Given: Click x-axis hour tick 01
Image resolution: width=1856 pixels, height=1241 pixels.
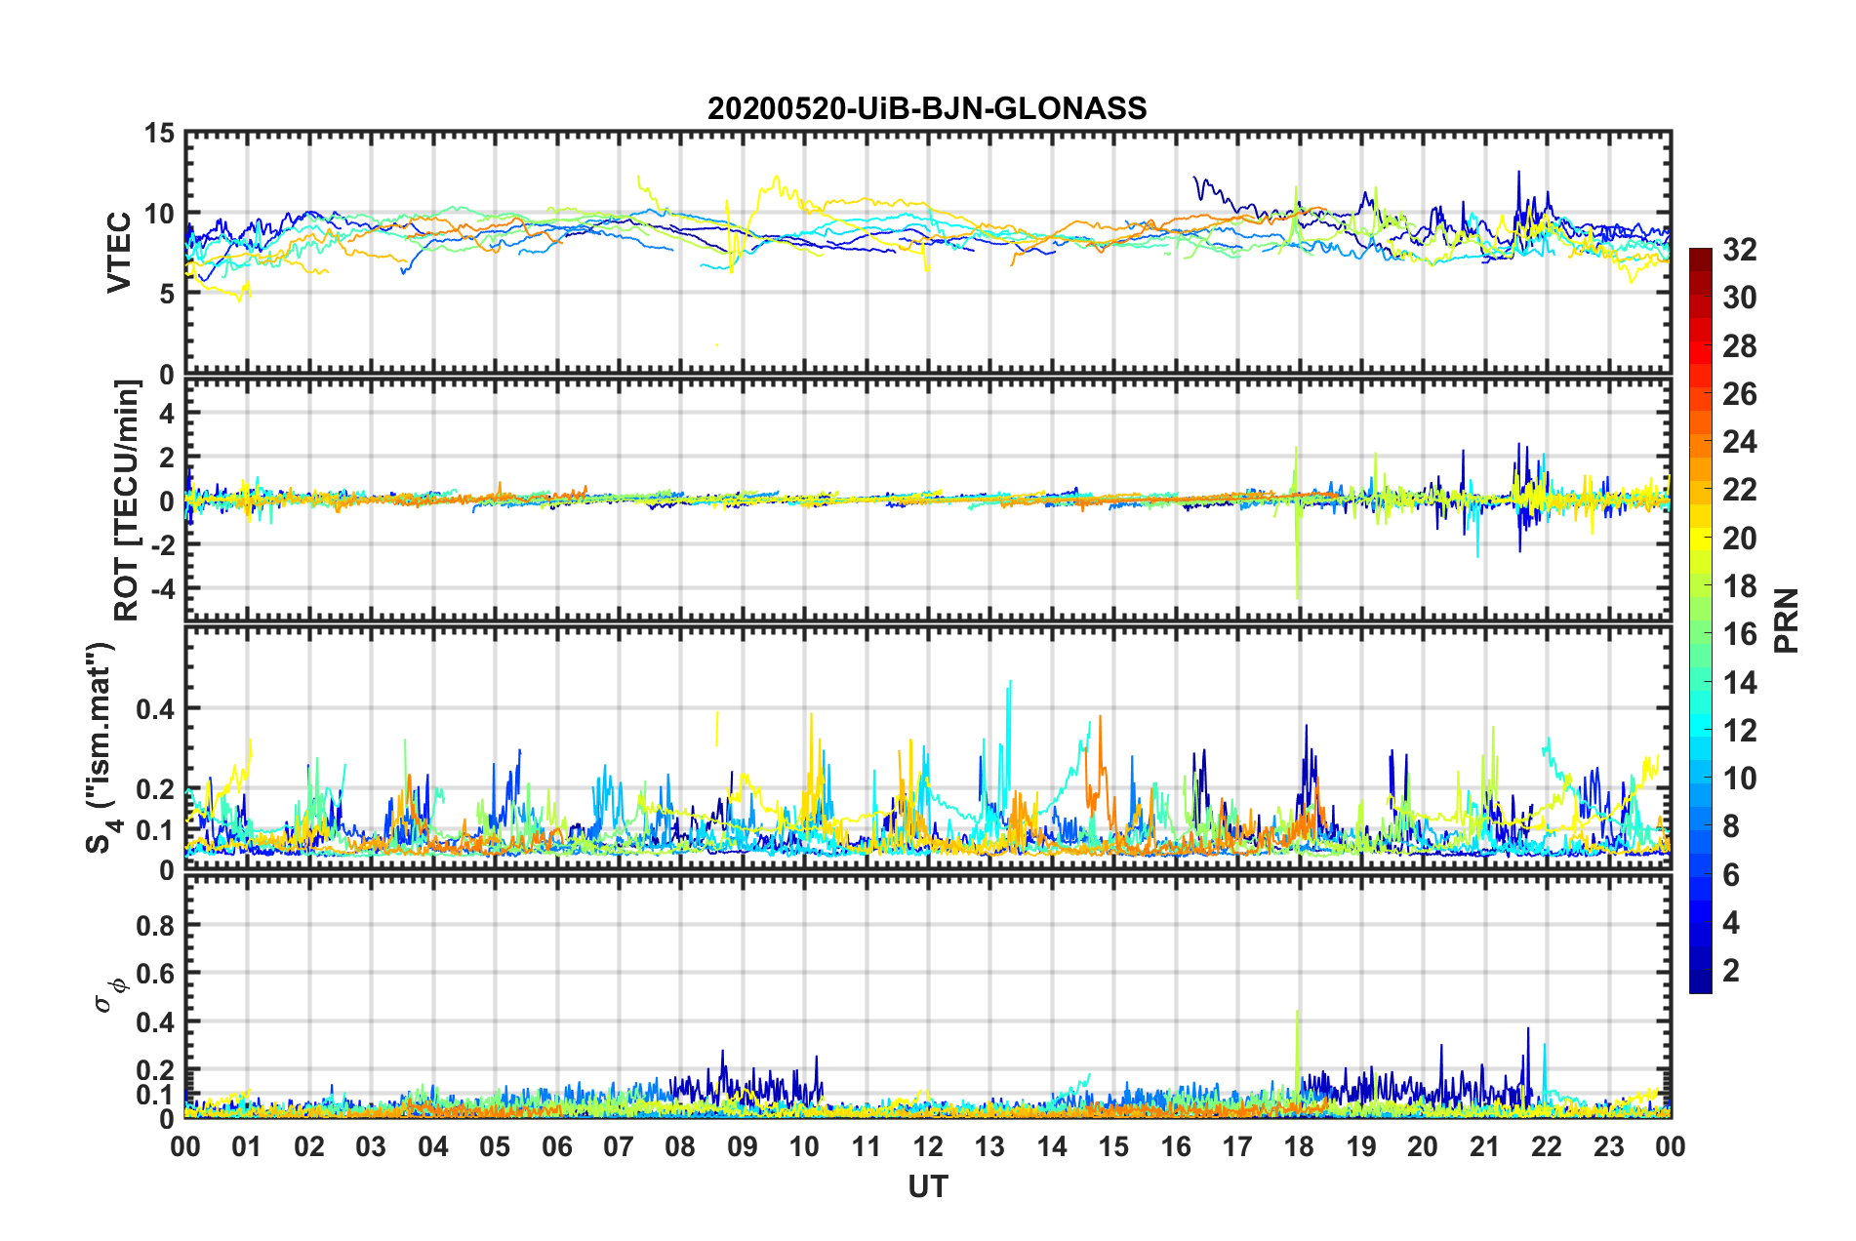Looking at the screenshot, I should click(247, 1146).
